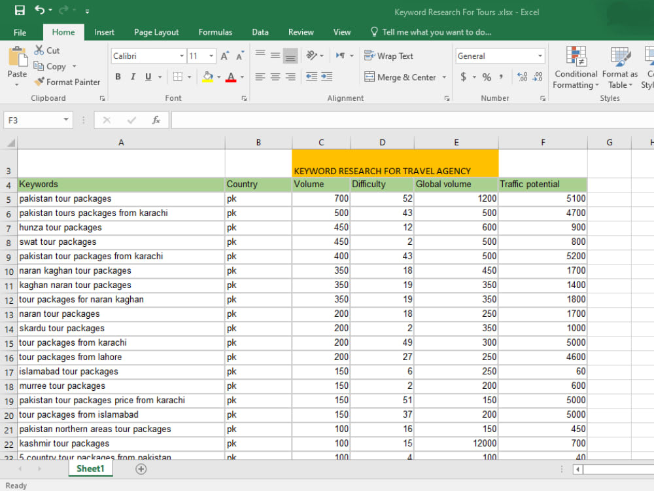Click the Cut scissors icon
The image size is (654, 491).
point(39,50)
